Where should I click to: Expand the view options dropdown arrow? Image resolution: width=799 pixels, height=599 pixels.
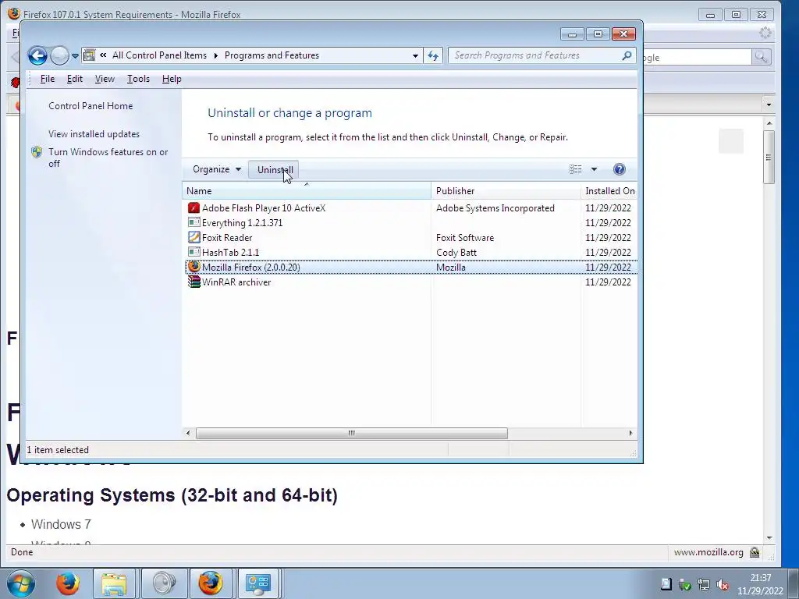tap(594, 169)
